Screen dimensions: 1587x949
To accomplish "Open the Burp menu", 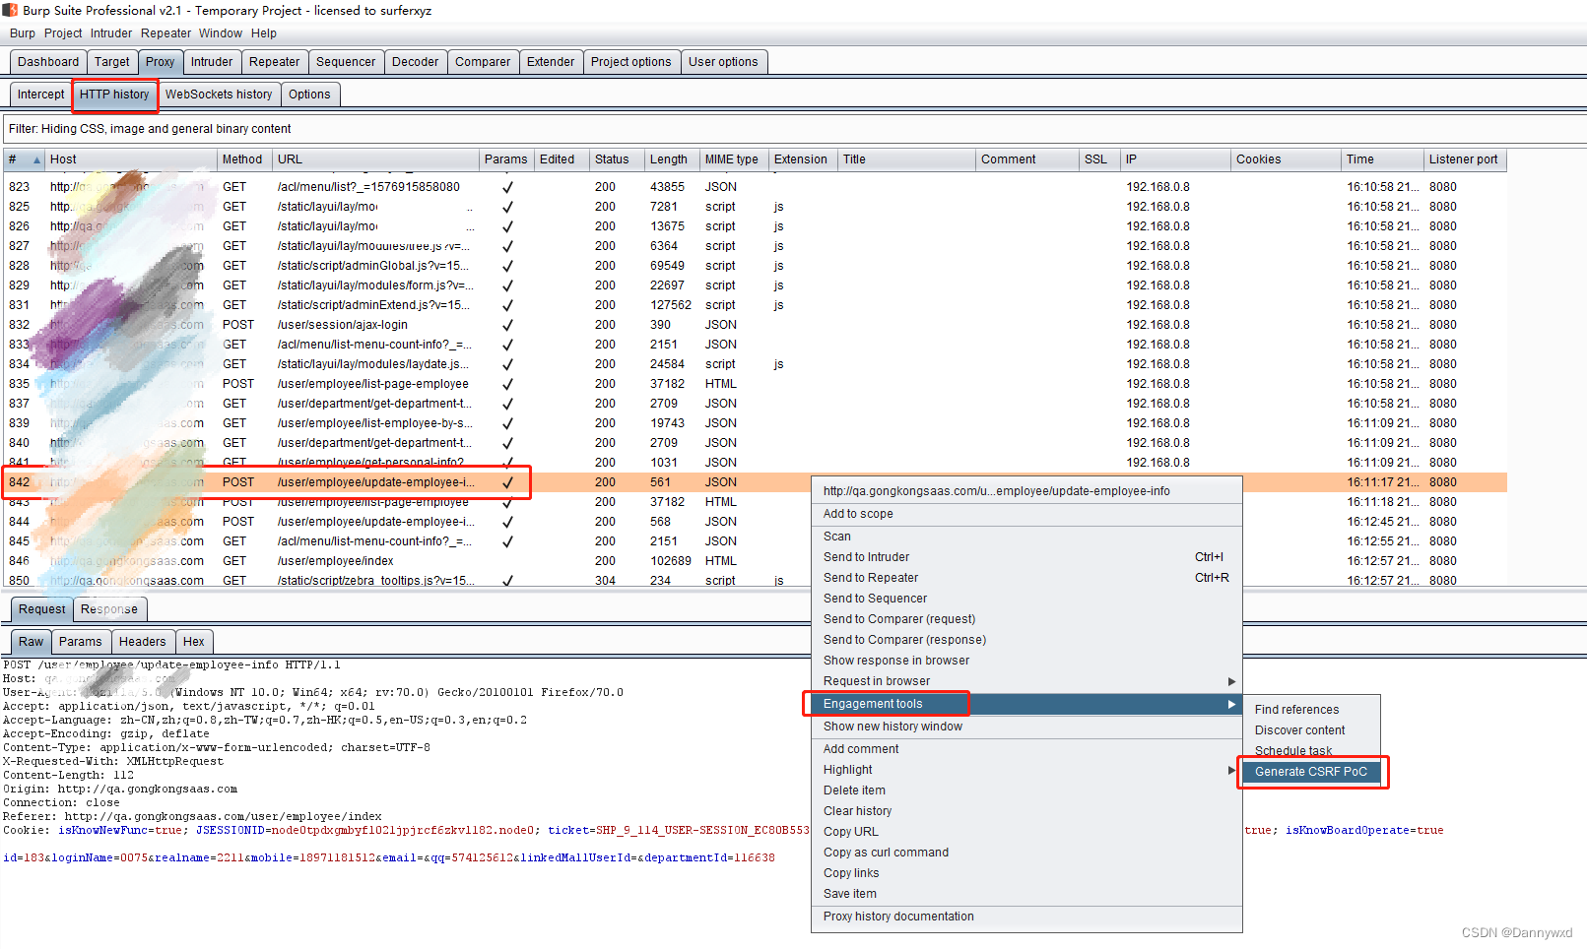I will (23, 33).
